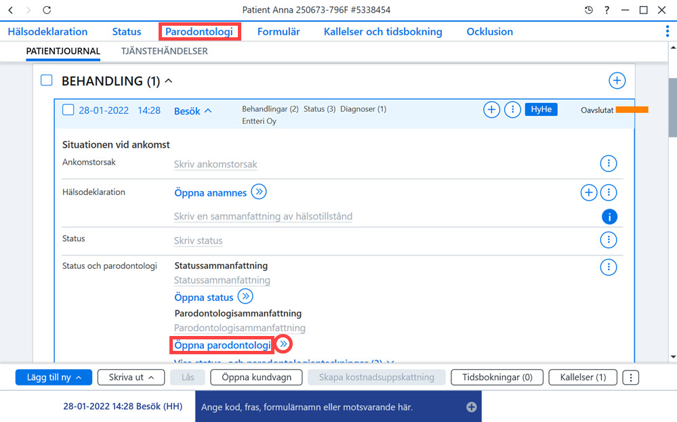Click Skapa kostnadsuppskattning button
Image resolution: width=677 pixels, height=422 pixels.
[x=377, y=377]
